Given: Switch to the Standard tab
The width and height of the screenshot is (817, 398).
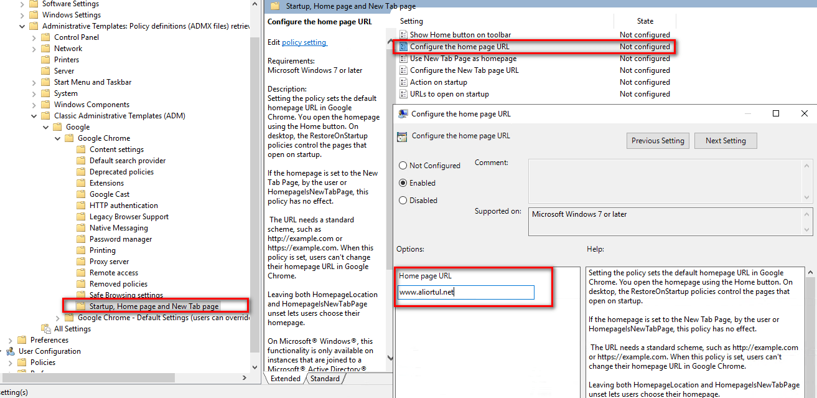Looking at the screenshot, I should [x=325, y=379].
